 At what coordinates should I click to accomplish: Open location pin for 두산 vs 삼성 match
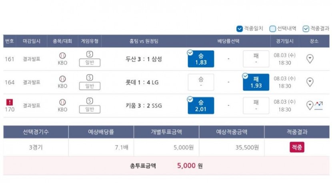click(x=310, y=59)
